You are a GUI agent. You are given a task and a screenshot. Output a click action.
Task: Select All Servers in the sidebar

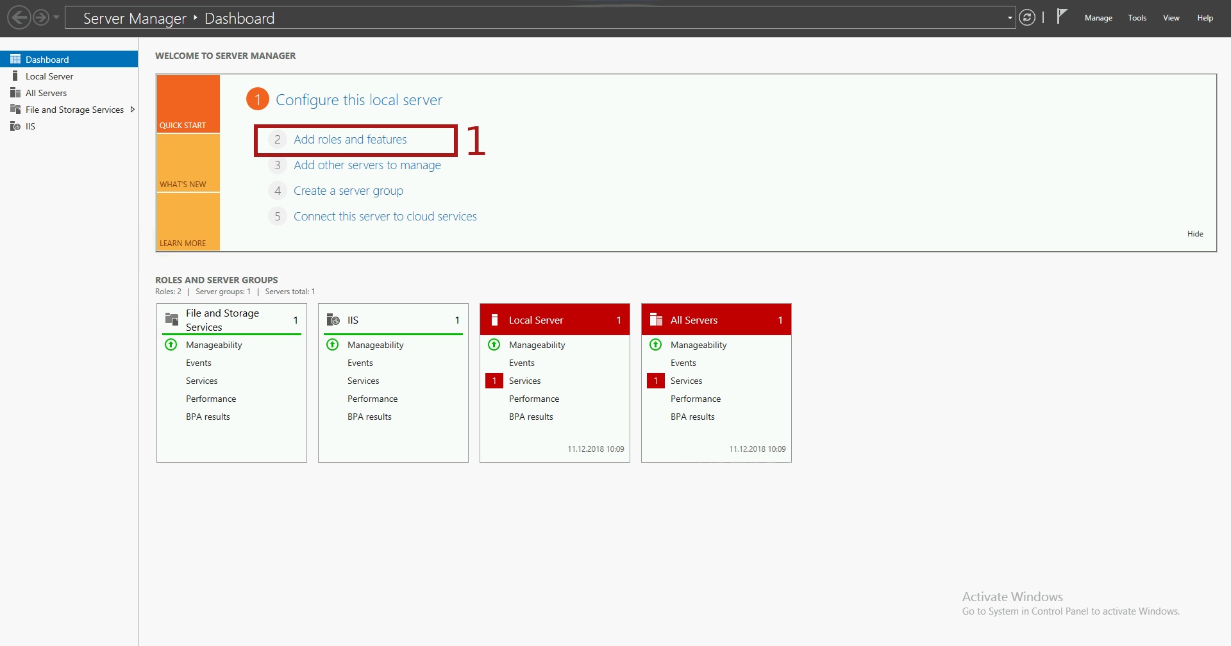pos(69,92)
